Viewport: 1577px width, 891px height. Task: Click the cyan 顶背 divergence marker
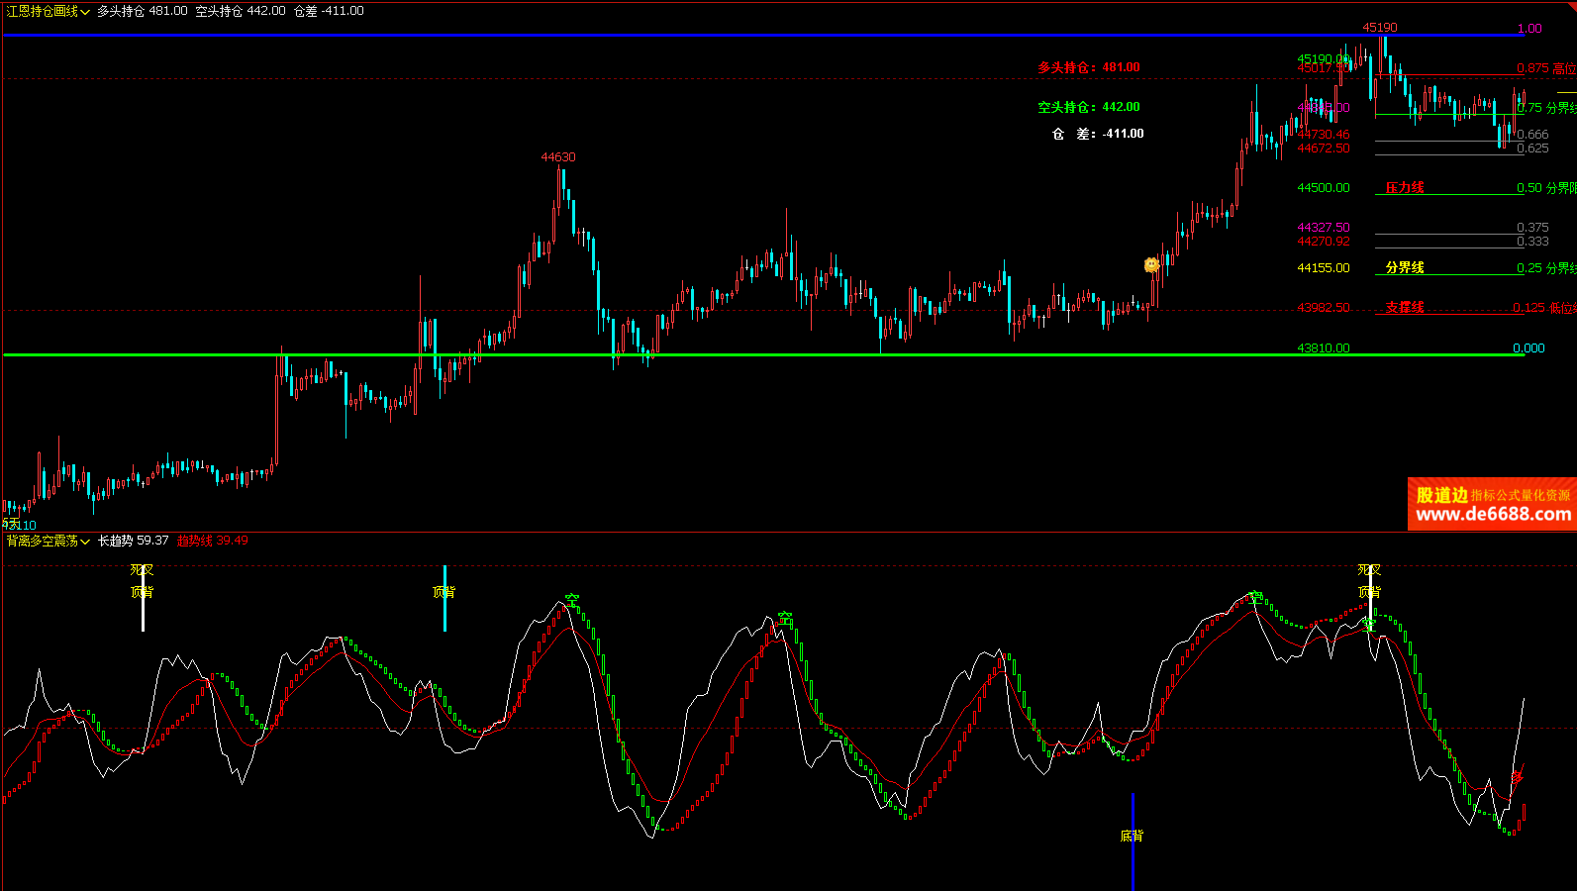click(x=444, y=593)
